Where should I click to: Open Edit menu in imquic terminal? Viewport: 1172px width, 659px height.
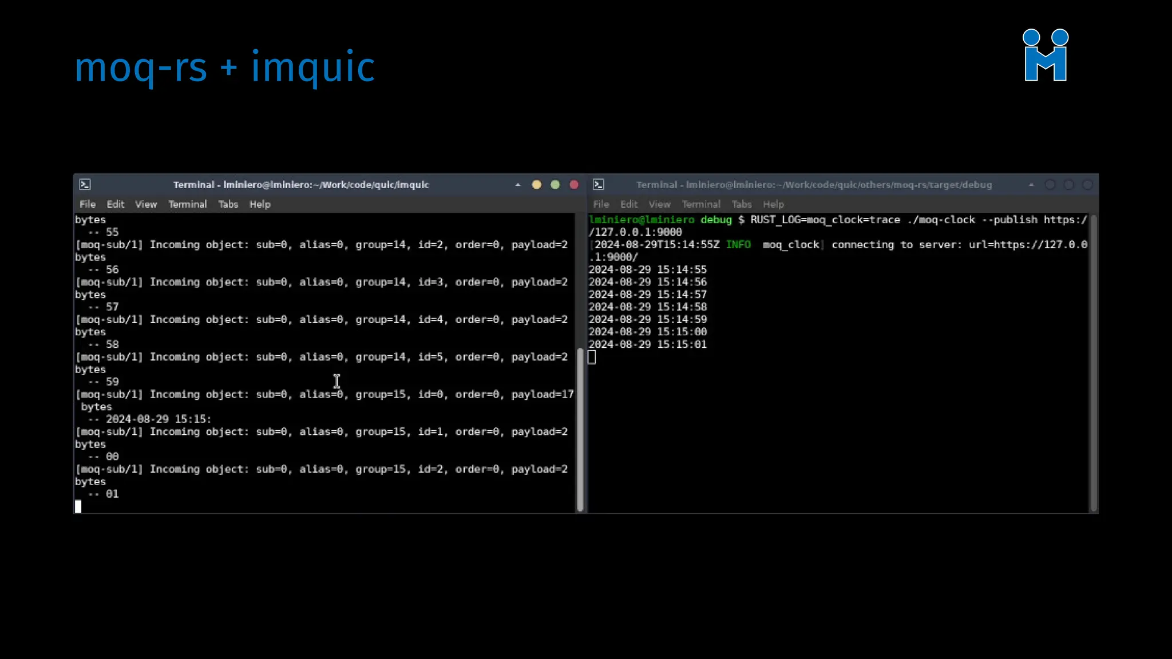pyautogui.click(x=115, y=204)
